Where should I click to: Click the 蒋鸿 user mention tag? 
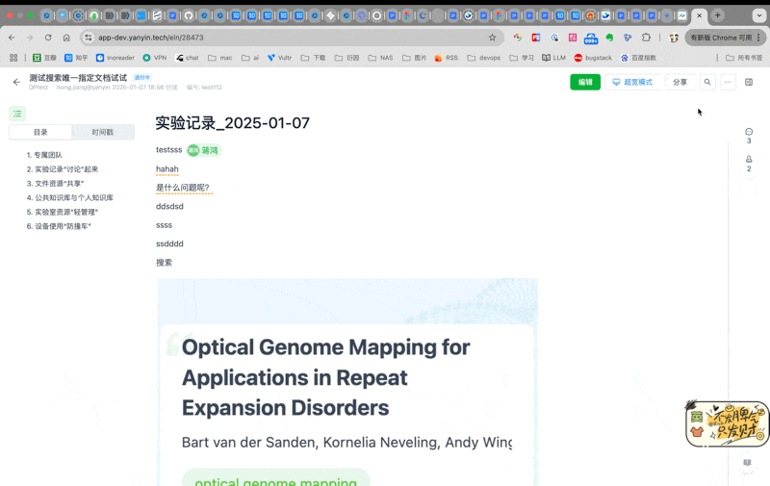point(203,150)
